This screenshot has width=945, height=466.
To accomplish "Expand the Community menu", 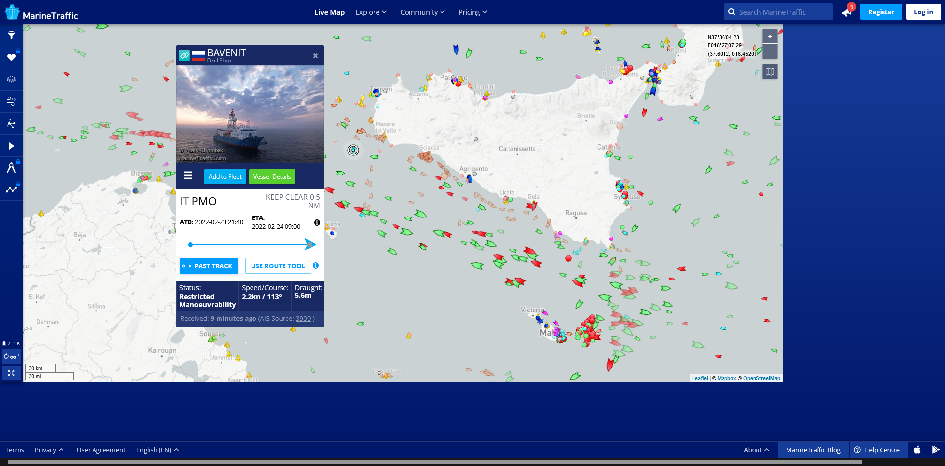I will (422, 12).
